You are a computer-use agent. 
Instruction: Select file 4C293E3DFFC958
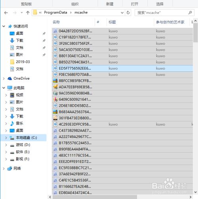122,124
